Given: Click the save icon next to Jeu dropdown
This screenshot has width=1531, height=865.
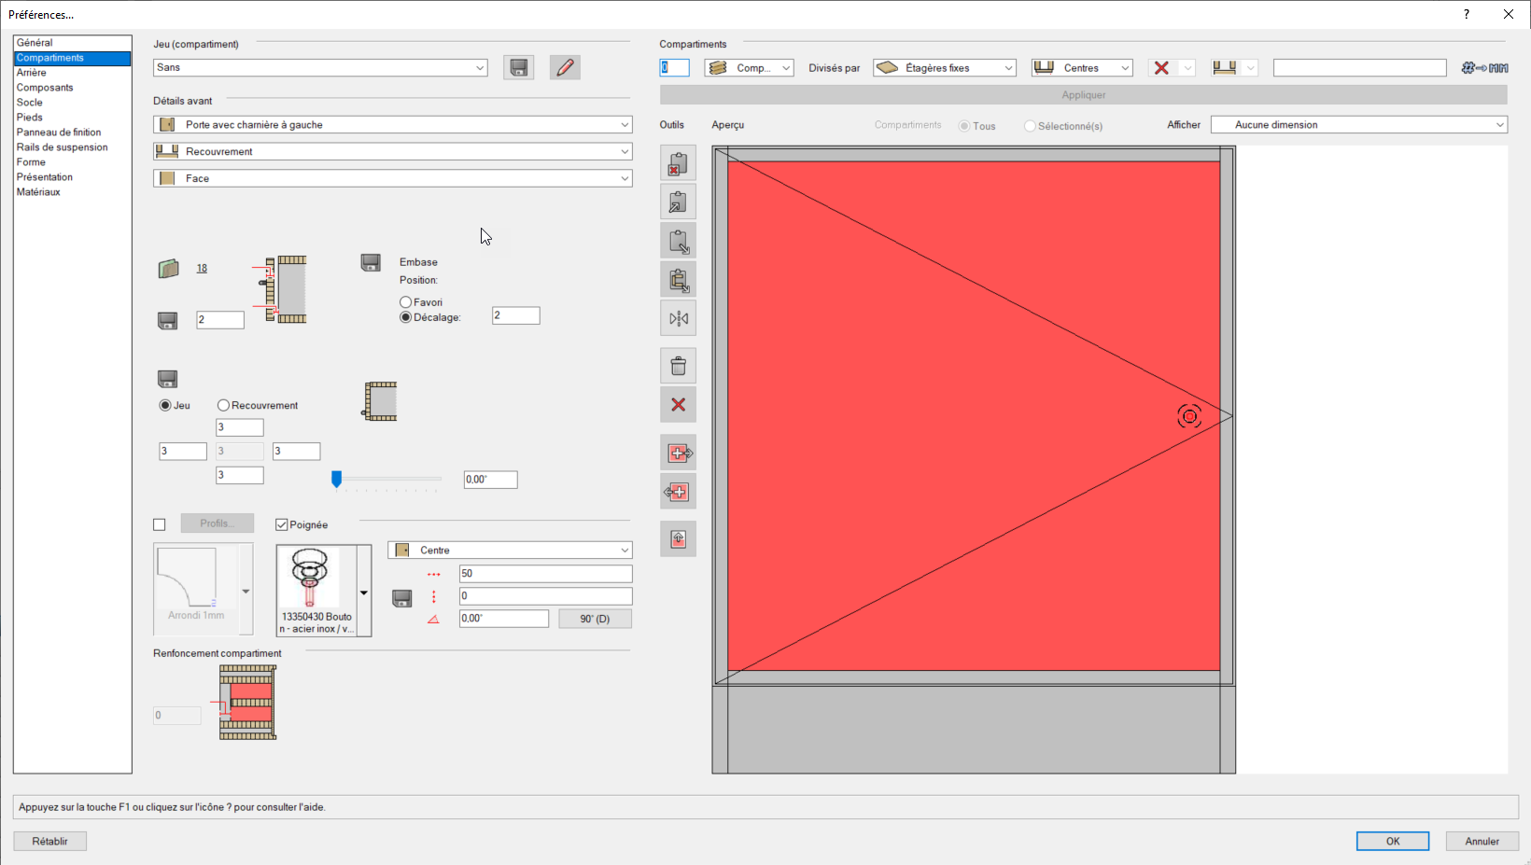Looking at the screenshot, I should click(x=518, y=67).
